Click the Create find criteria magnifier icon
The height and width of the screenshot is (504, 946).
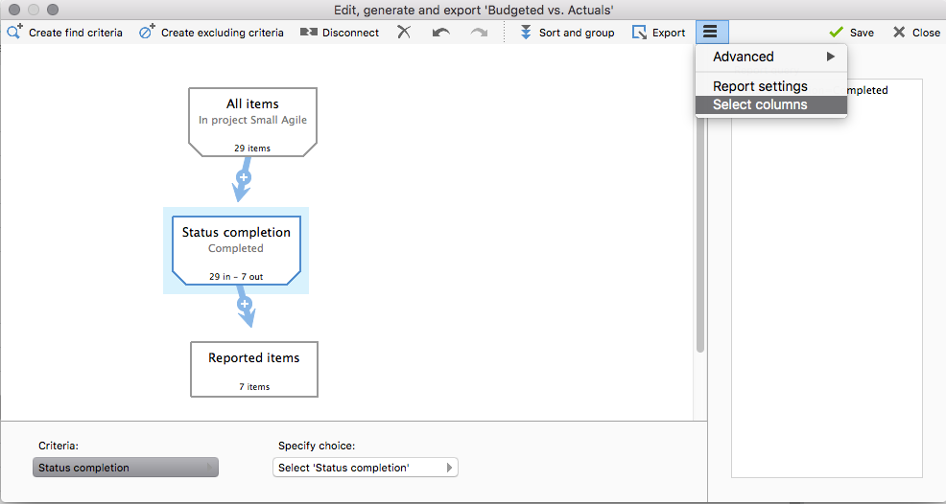point(15,32)
